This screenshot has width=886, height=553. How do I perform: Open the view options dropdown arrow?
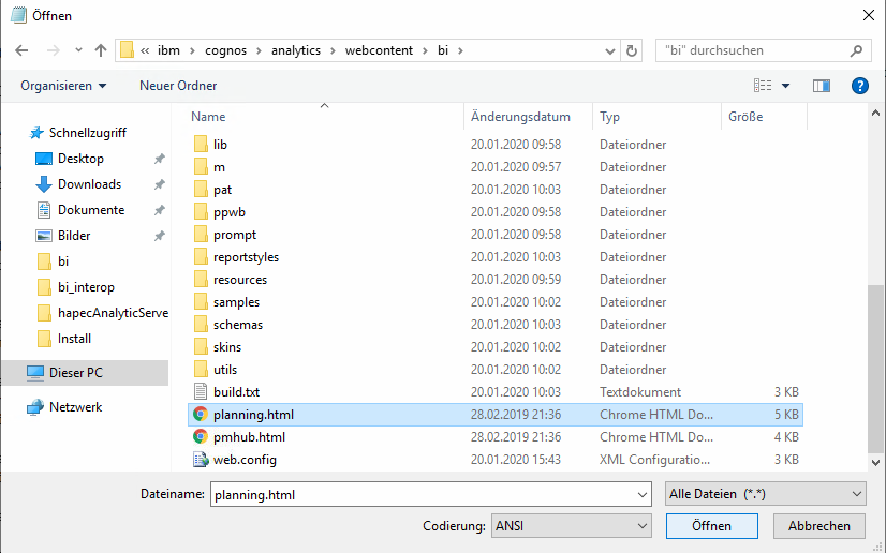coord(786,86)
